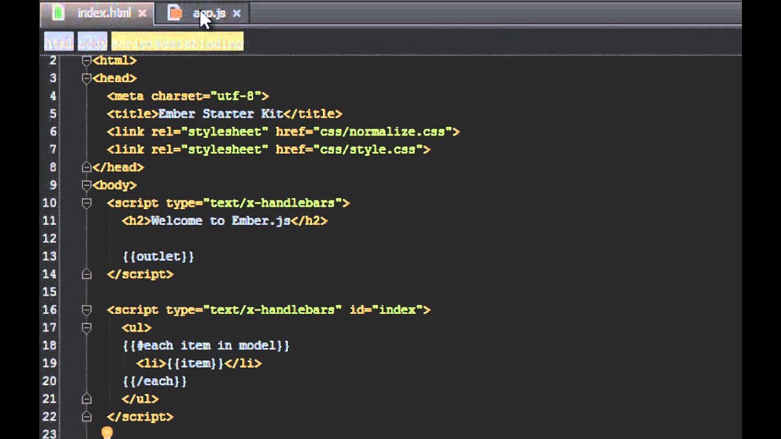781x439 pixels.
Task: Click the app.js file type icon
Action: click(175, 12)
